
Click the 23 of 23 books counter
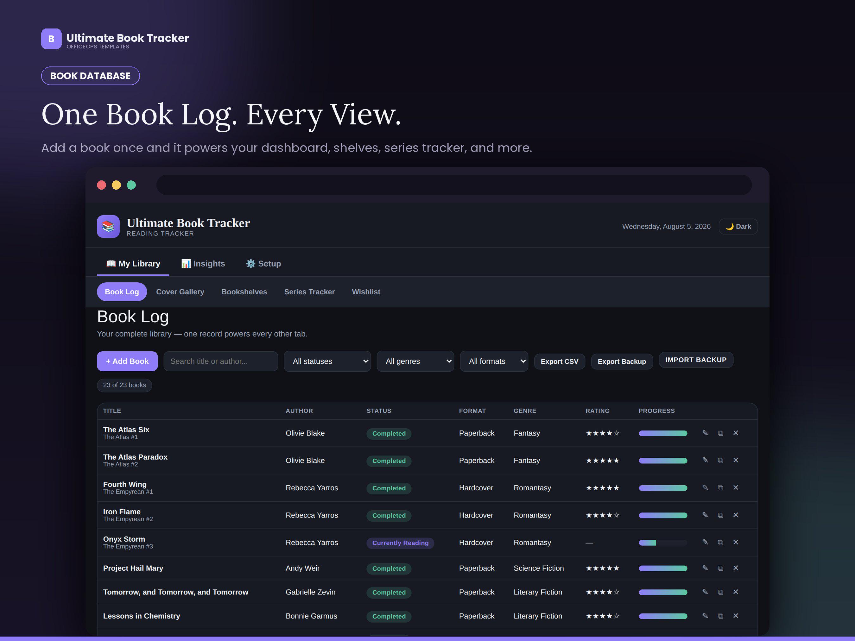click(124, 385)
